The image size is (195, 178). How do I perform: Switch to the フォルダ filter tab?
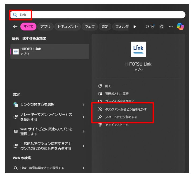(x=120, y=27)
